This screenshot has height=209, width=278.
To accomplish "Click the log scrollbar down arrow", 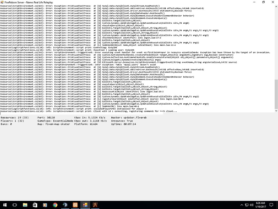I will pos(276,111).
